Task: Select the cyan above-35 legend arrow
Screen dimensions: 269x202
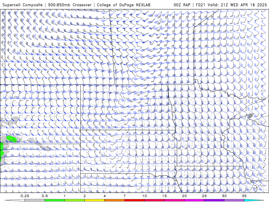Action: click(254, 200)
